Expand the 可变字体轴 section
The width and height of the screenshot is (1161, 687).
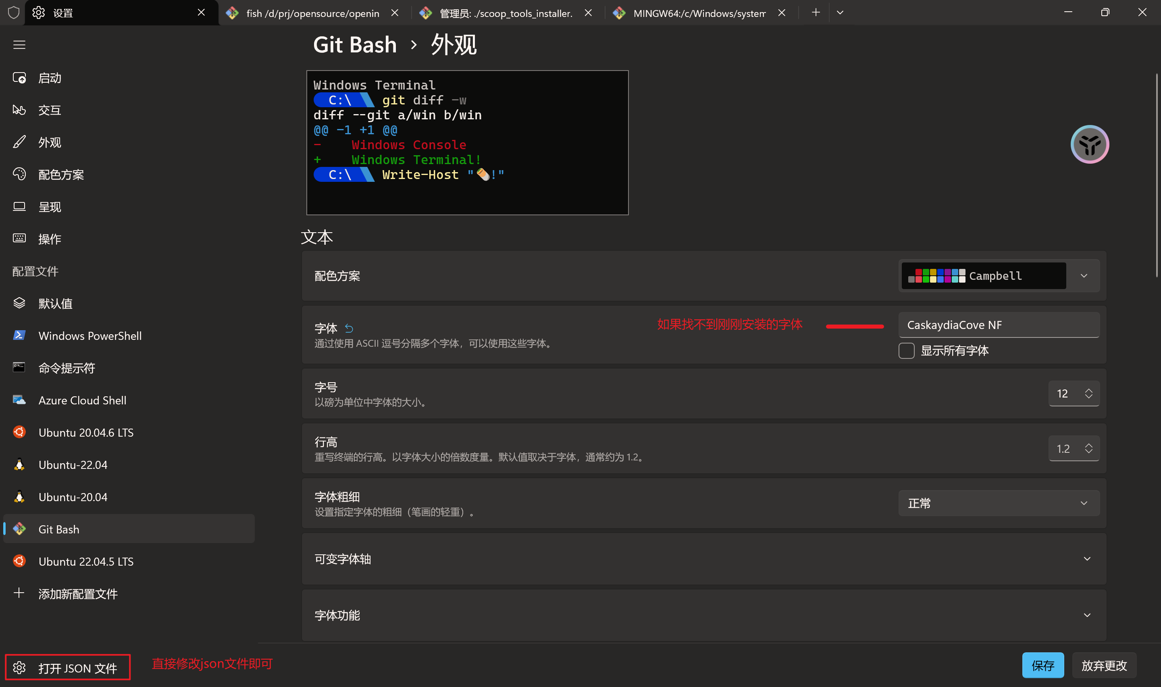(704, 559)
